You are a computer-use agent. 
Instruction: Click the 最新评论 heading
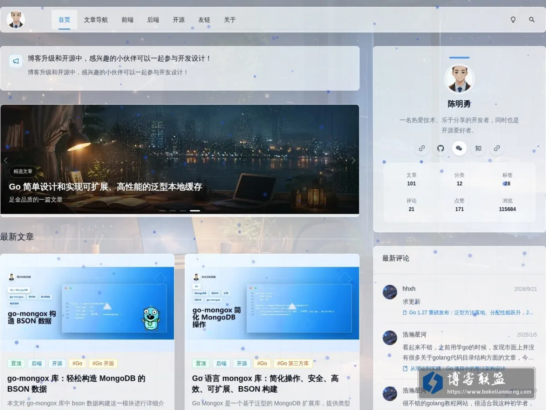click(396, 258)
